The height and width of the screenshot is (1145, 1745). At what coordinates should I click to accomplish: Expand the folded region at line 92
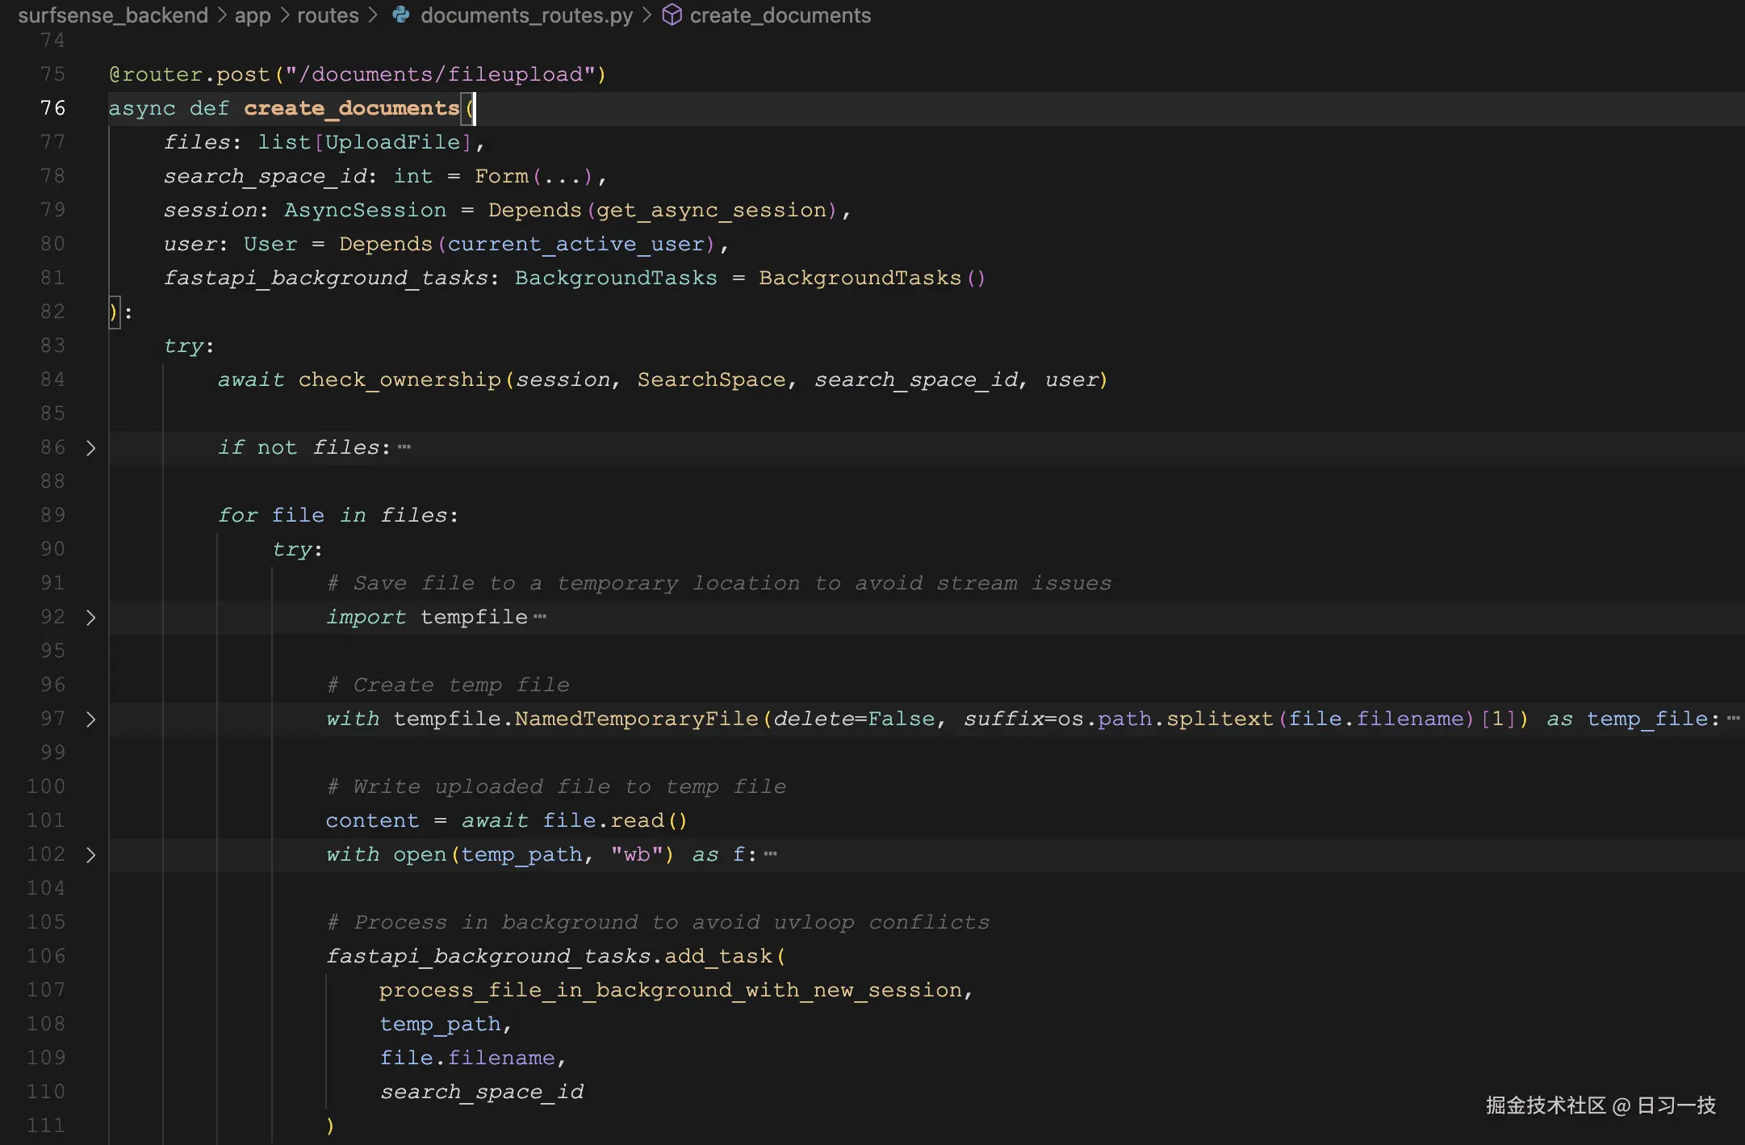pos(90,617)
